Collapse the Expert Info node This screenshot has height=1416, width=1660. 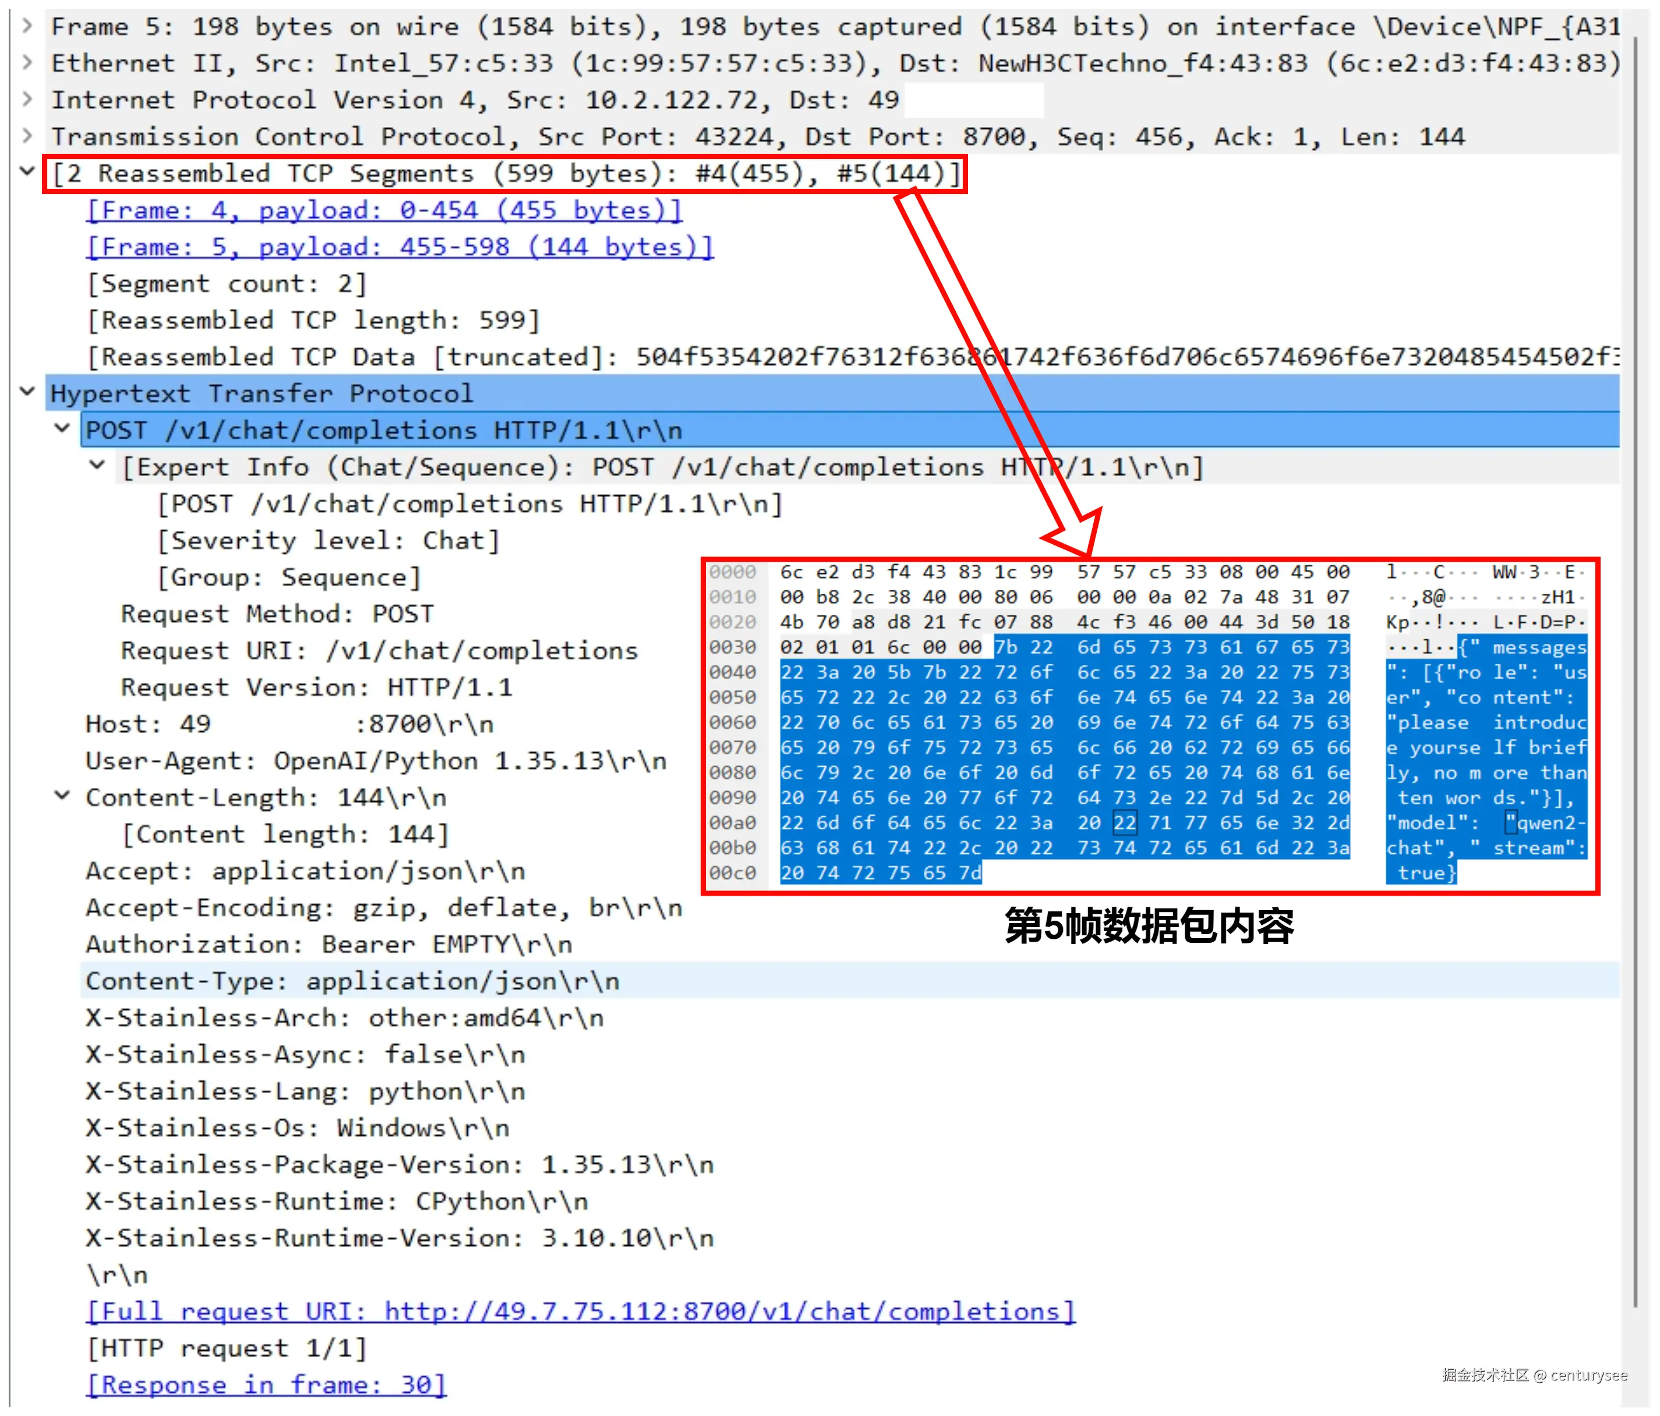click(x=97, y=466)
